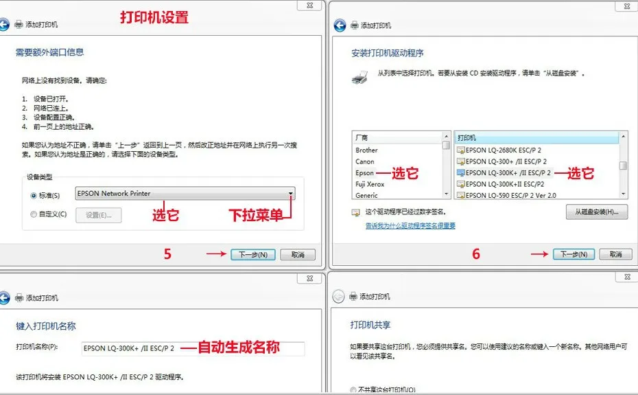Select EPSON LQ-300+ /II ESC/P 2 printer
Viewport: 638px width, 395px height.
[x=506, y=162]
